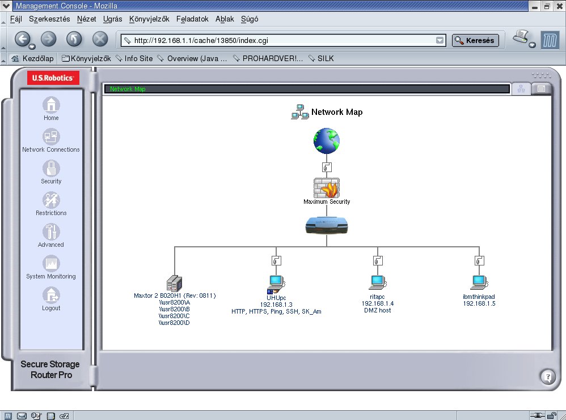Click the connection icon above ritapc
The height and width of the screenshot is (420, 566).
(378, 260)
